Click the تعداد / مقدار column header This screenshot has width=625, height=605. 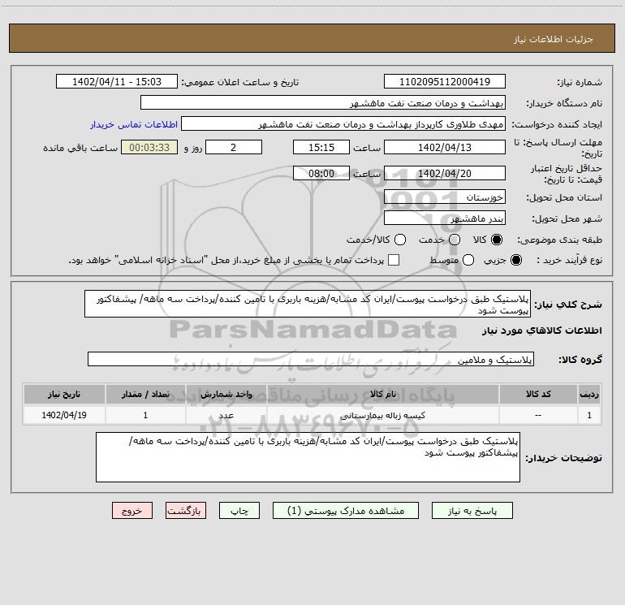[145, 394]
